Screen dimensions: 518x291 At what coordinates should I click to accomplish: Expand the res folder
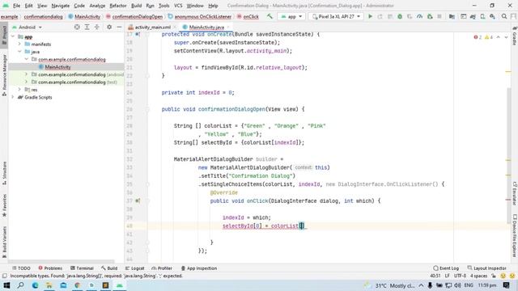19,90
